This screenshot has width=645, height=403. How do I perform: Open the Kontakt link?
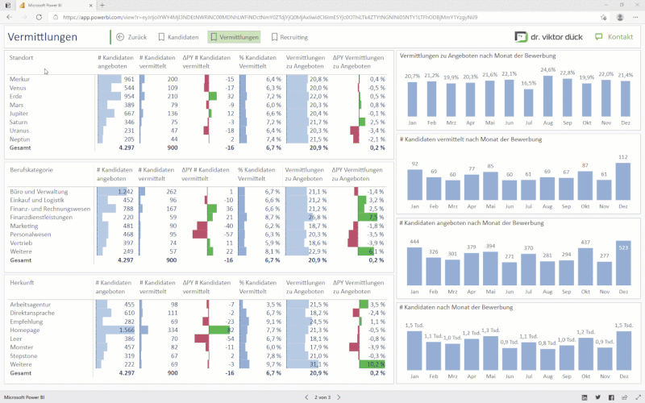click(x=614, y=37)
